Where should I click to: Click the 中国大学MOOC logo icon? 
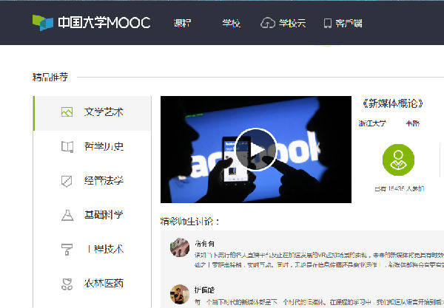(x=43, y=23)
